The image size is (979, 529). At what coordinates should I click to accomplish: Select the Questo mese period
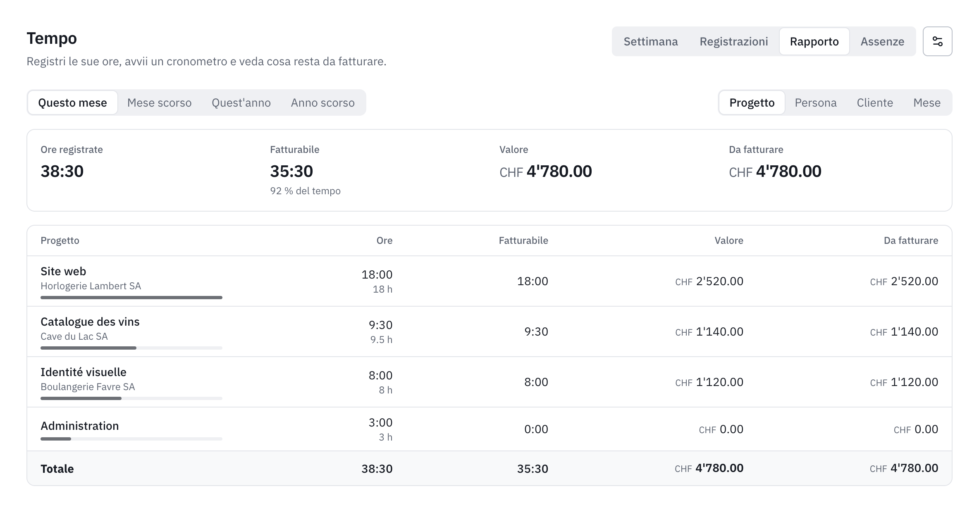click(x=73, y=102)
